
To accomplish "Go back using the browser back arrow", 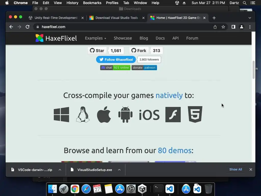I will pos(11,27).
